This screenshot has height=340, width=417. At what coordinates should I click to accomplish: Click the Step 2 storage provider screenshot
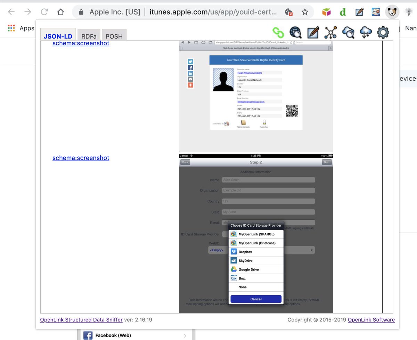point(256,233)
